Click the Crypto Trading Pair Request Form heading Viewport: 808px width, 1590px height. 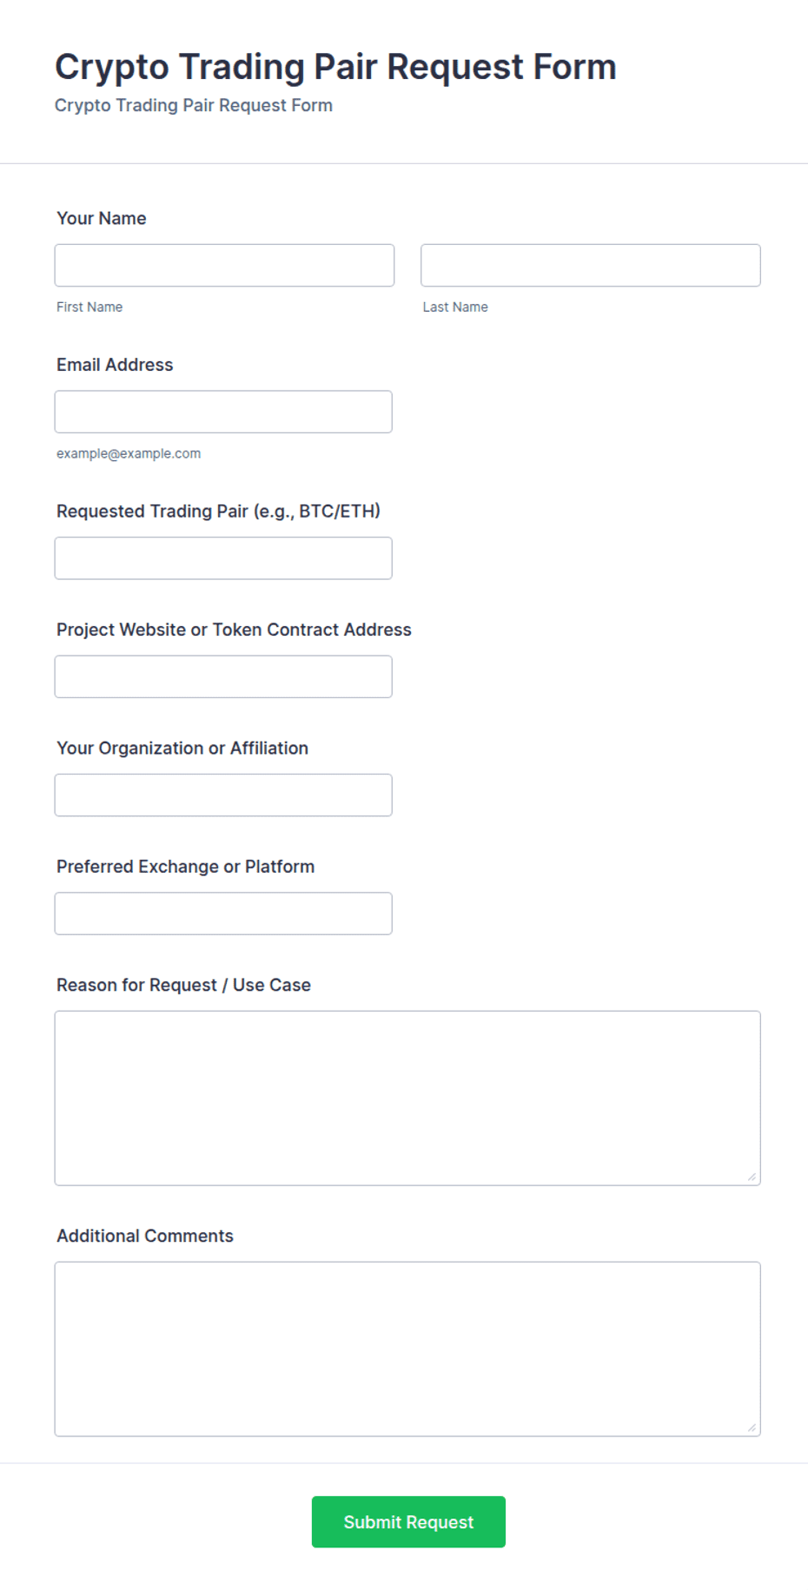pyautogui.click(x=335, y=67)
